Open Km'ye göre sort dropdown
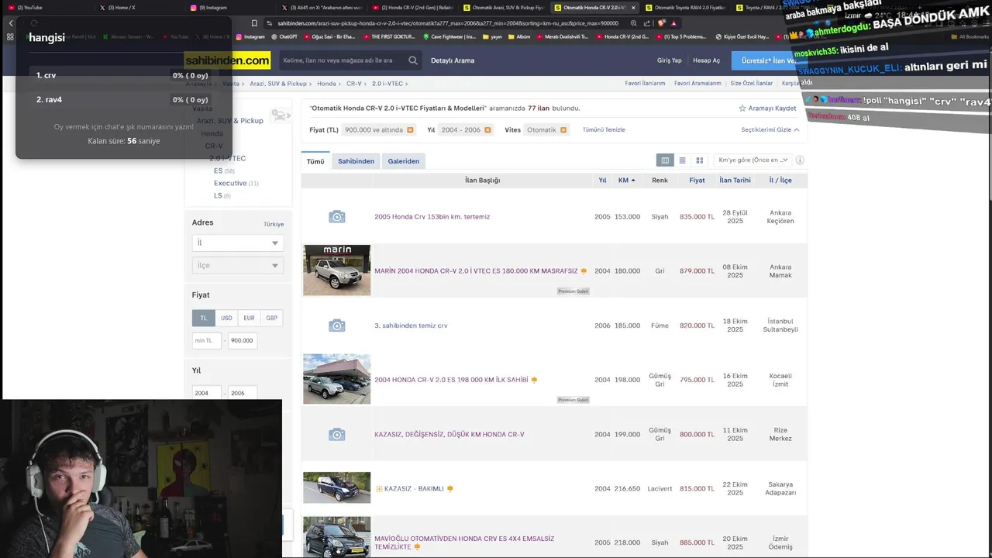Image resolution: width=992 pixels, height=558 pixels. click(x=753, y=160)
